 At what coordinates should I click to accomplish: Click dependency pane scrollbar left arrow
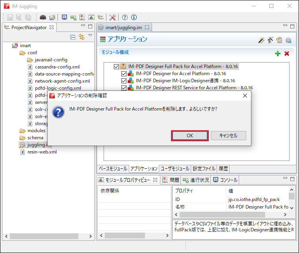(x=102, y=236)
